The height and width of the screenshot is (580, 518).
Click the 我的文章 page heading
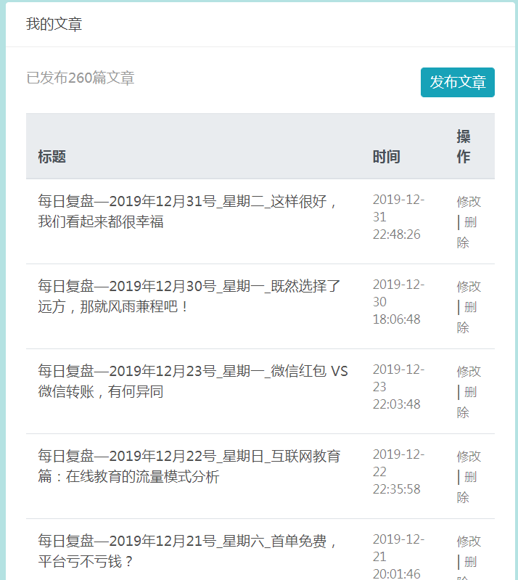point(54,24)
